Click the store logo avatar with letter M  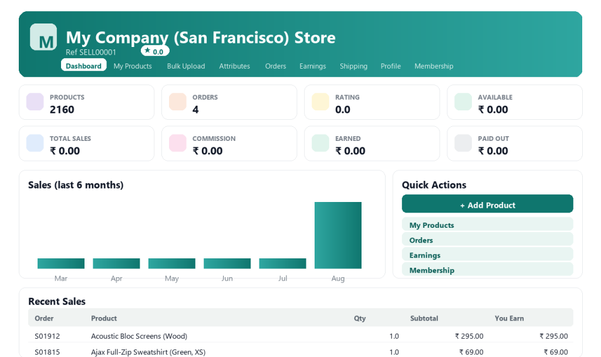coord(43,37)
